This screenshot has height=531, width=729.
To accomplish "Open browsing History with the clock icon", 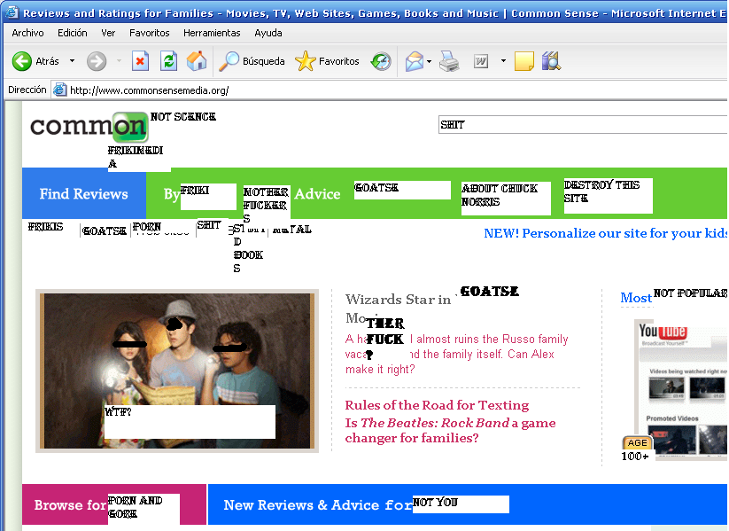I will point(381,61).
